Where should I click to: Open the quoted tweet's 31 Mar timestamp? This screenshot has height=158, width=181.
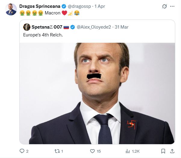pyautogui.click(x=121, y=27)
